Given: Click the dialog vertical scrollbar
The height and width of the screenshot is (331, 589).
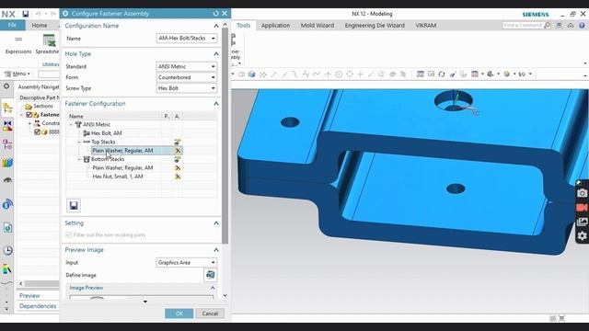Looking at the screenshot, I should [225, 136].
